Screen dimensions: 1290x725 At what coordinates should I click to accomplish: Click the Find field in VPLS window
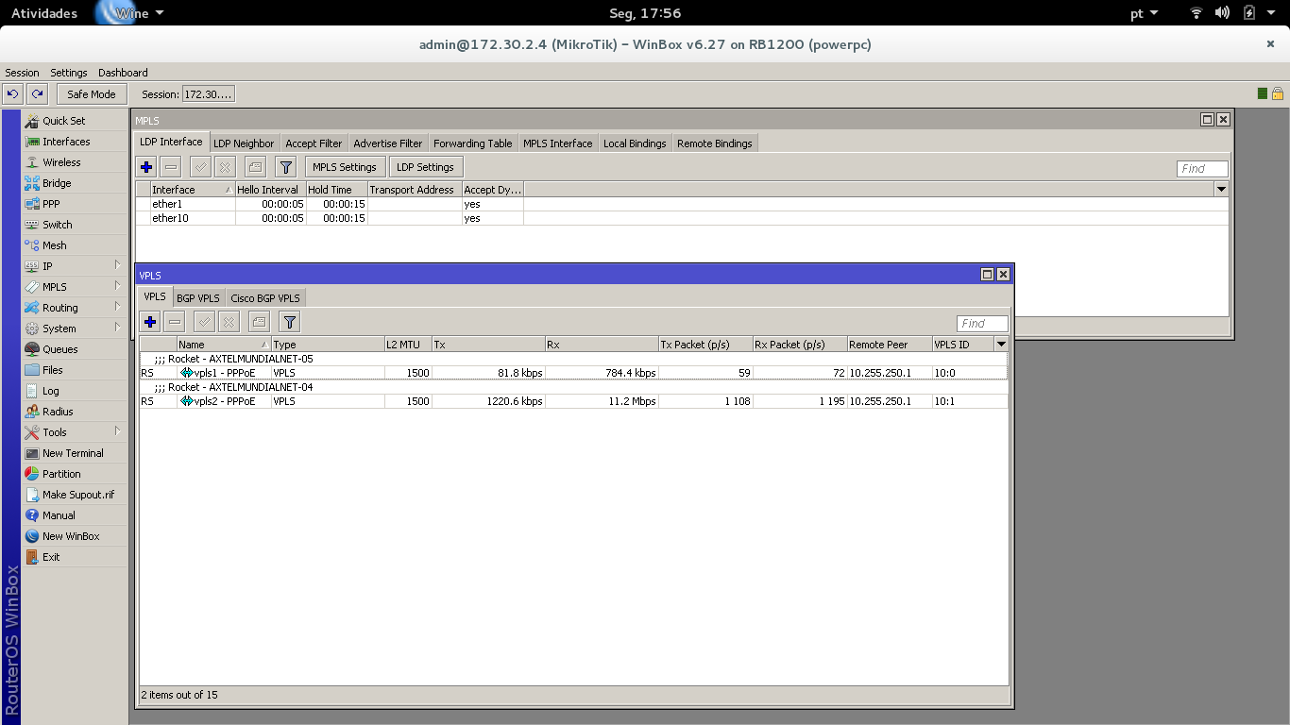pyautogui.click(x=982, y=324)
